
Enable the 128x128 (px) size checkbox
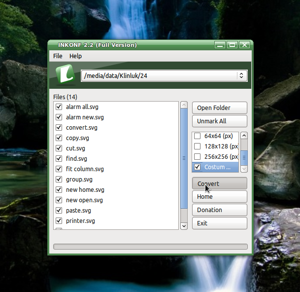tap(197, 146)
